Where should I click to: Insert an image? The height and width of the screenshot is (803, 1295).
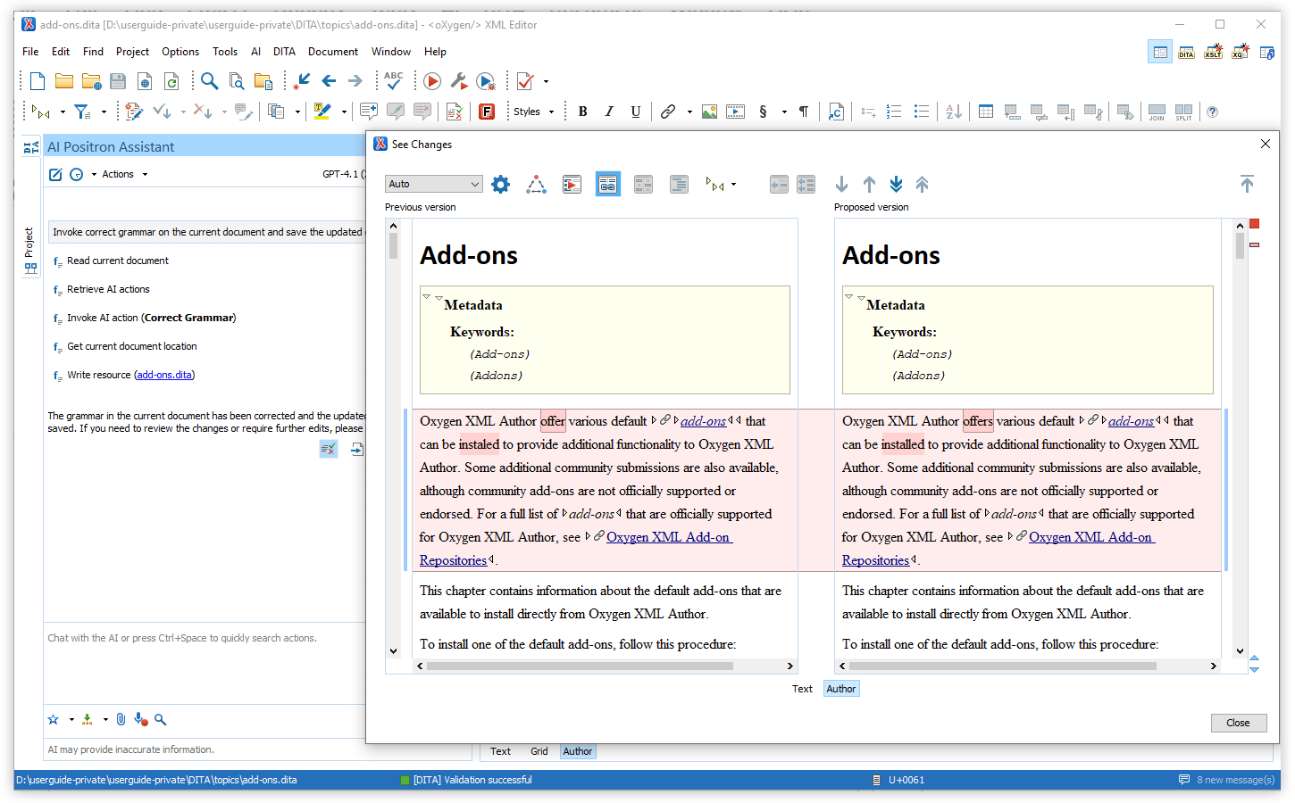point(709,112)
